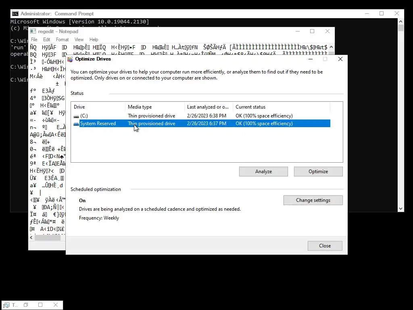
Task: Maximize the minimized Task Manager window
Action: (40, 305)
